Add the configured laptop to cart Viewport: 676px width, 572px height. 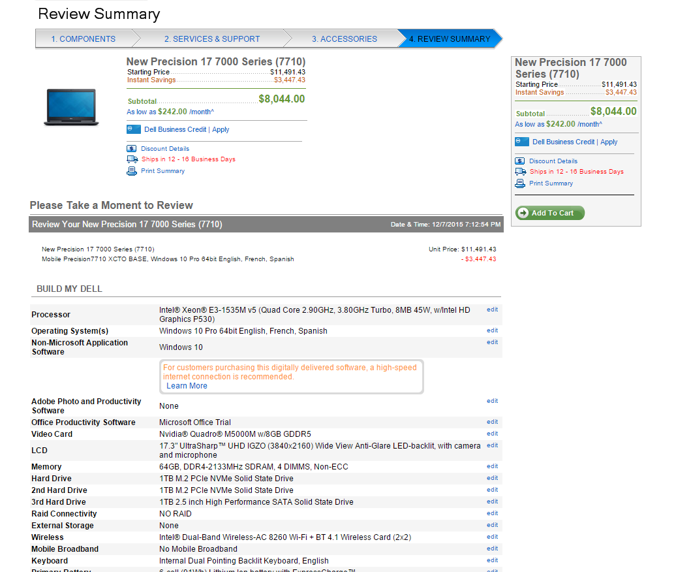coord(550,213)
